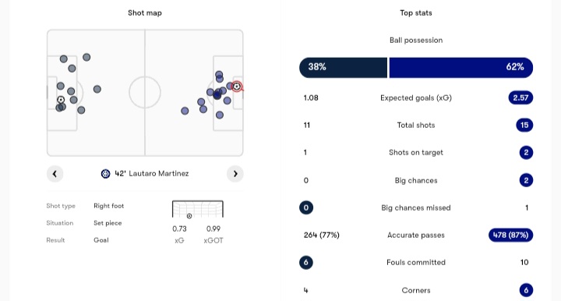Click the 15 total shots badge
The height and width of the screenshot is (301, 561).
point(524,126)
